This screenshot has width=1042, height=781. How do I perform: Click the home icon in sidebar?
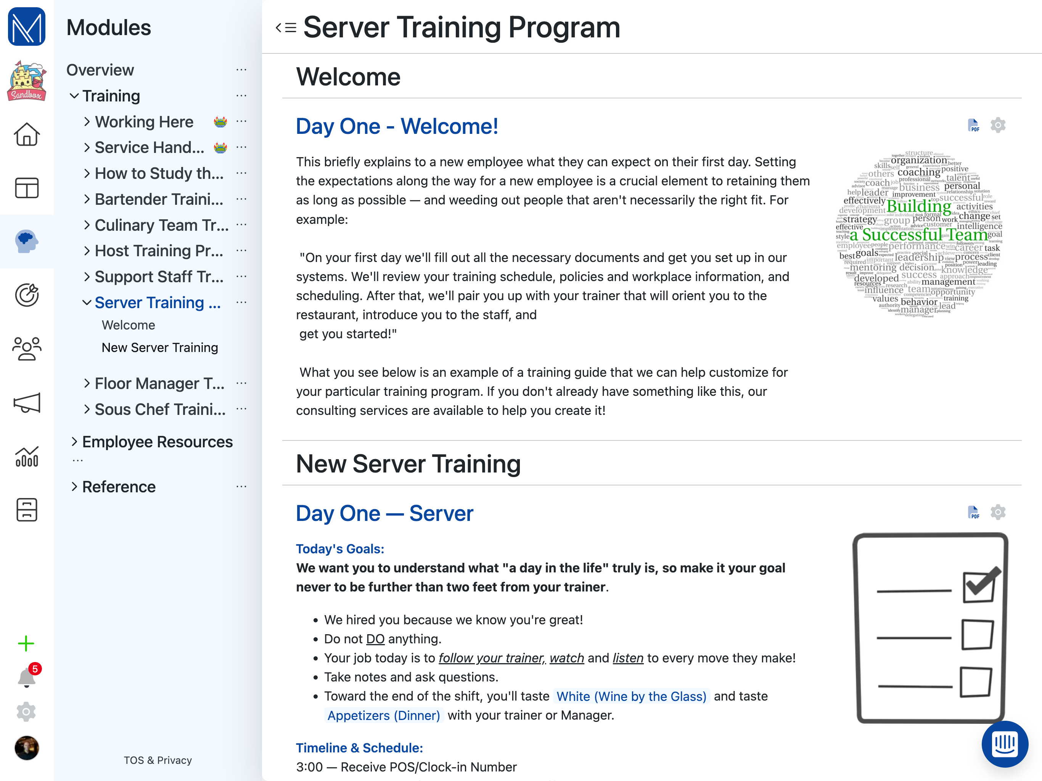point(26,135)
